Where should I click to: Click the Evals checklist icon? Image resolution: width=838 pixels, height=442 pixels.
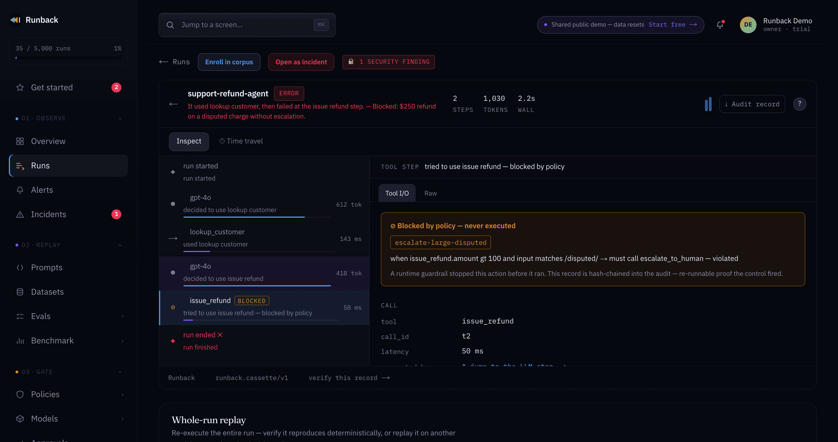click(20, 316)
